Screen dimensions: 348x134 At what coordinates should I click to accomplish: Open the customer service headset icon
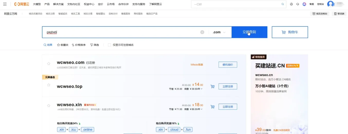coord(298,4)
